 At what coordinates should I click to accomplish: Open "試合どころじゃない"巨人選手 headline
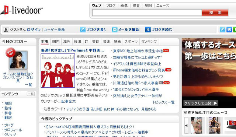(136, 89)
